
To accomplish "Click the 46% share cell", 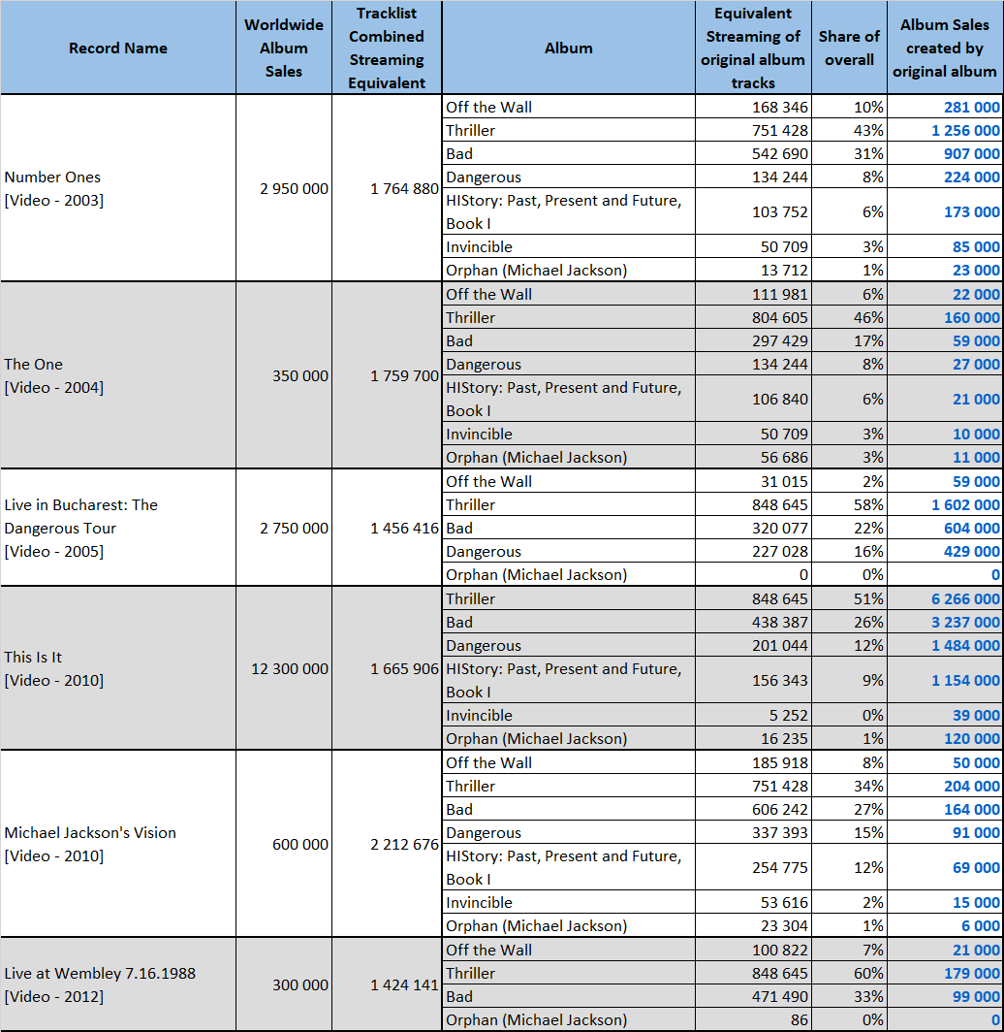I will (x=850, y=317).
